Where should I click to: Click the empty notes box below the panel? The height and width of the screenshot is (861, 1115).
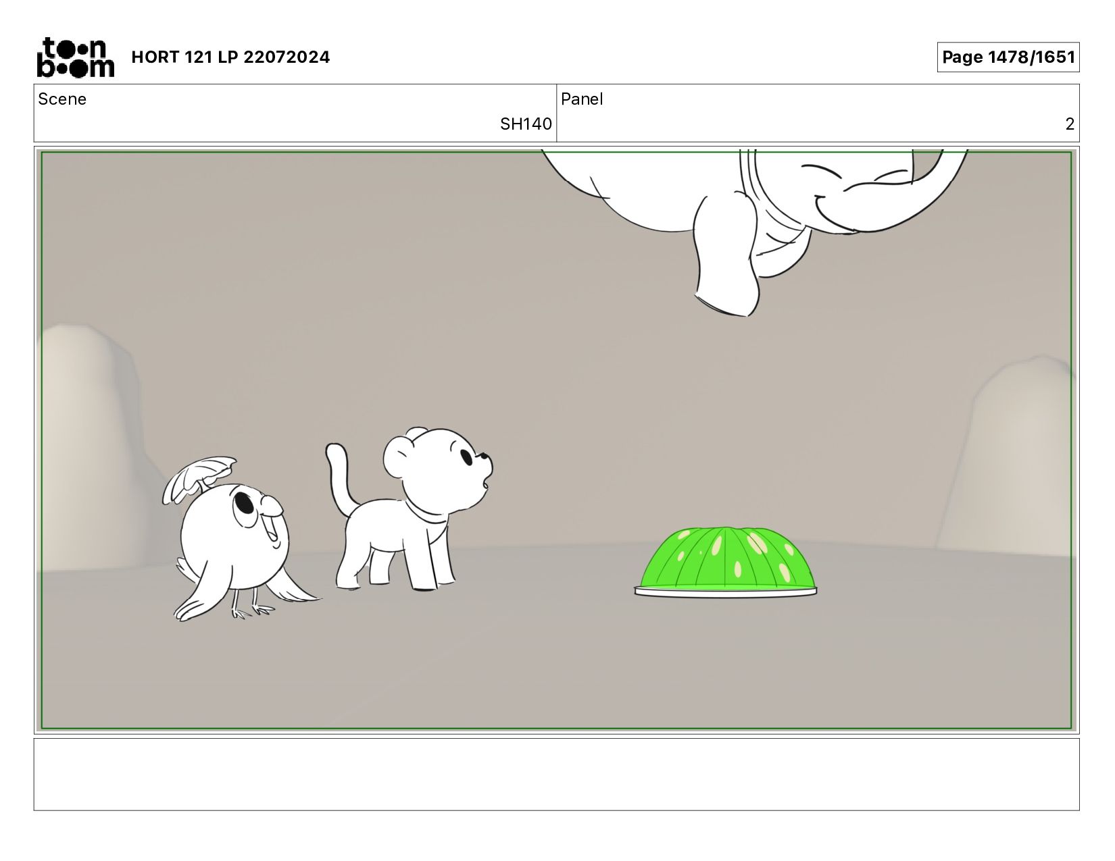click(556, 774)
